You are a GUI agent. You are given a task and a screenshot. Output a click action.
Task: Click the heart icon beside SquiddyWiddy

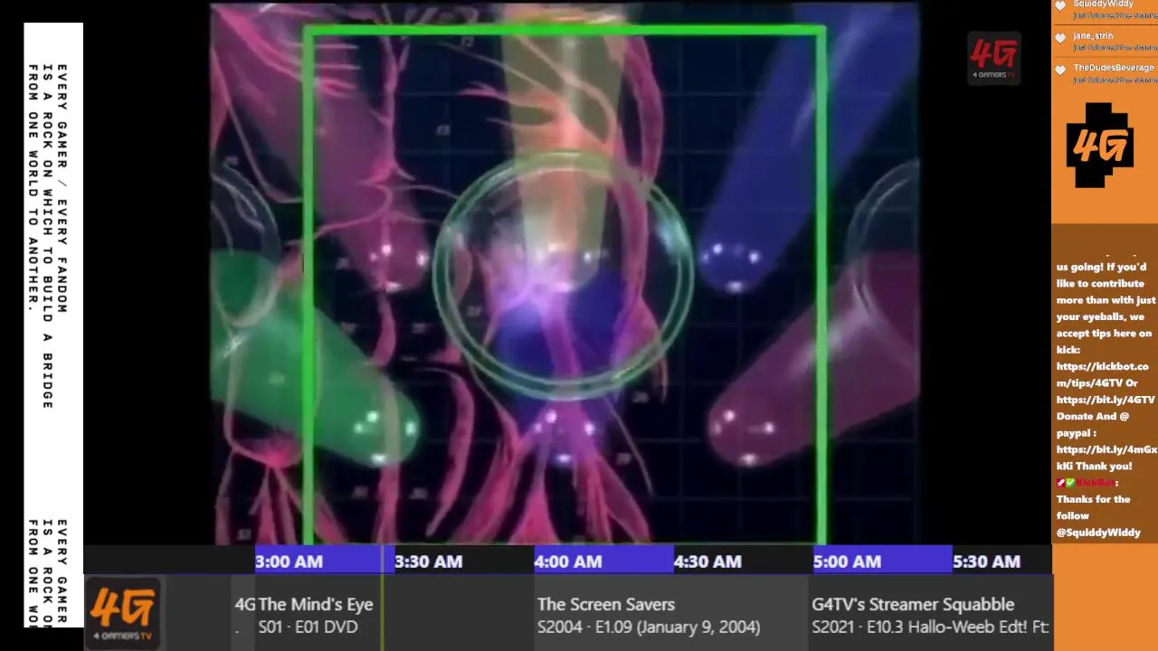[1061, 7]
